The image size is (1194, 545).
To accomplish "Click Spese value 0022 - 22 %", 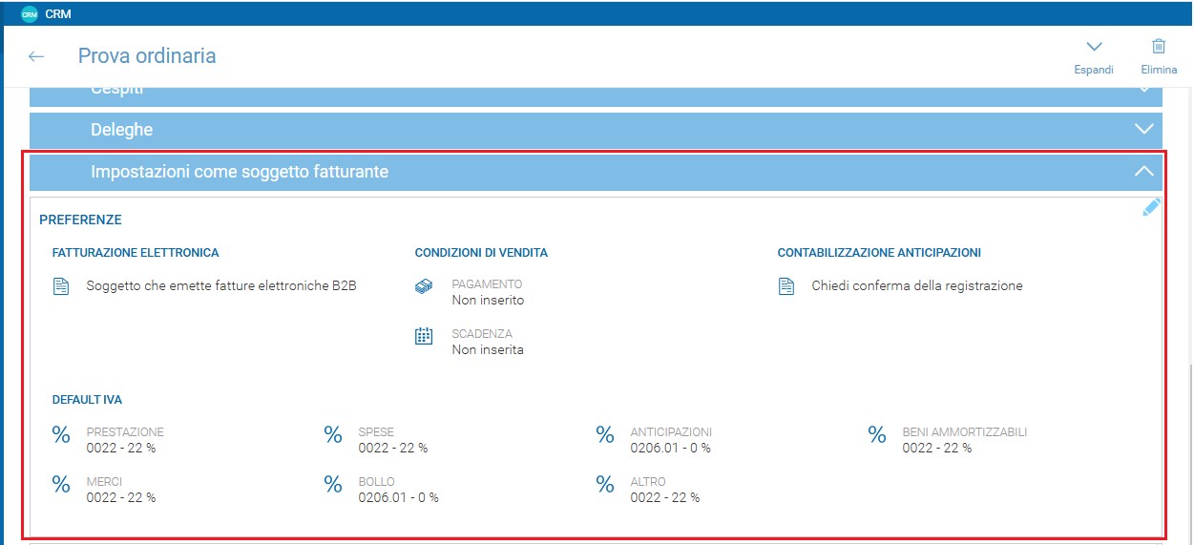I will tap(392, 448).
